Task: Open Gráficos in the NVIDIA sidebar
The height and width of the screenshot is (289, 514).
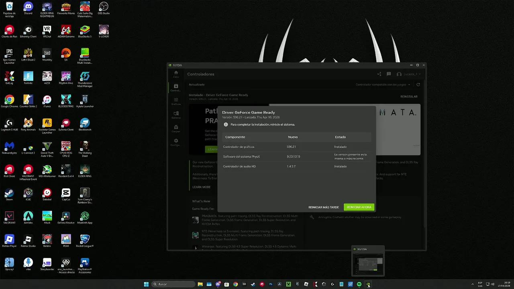Action: click(x=176, y=101)
